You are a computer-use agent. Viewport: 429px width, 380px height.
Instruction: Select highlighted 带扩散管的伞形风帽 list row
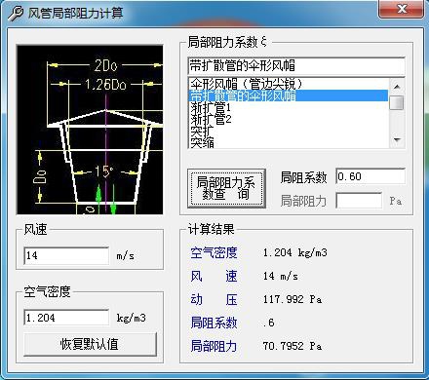click(x=288, y=95)
